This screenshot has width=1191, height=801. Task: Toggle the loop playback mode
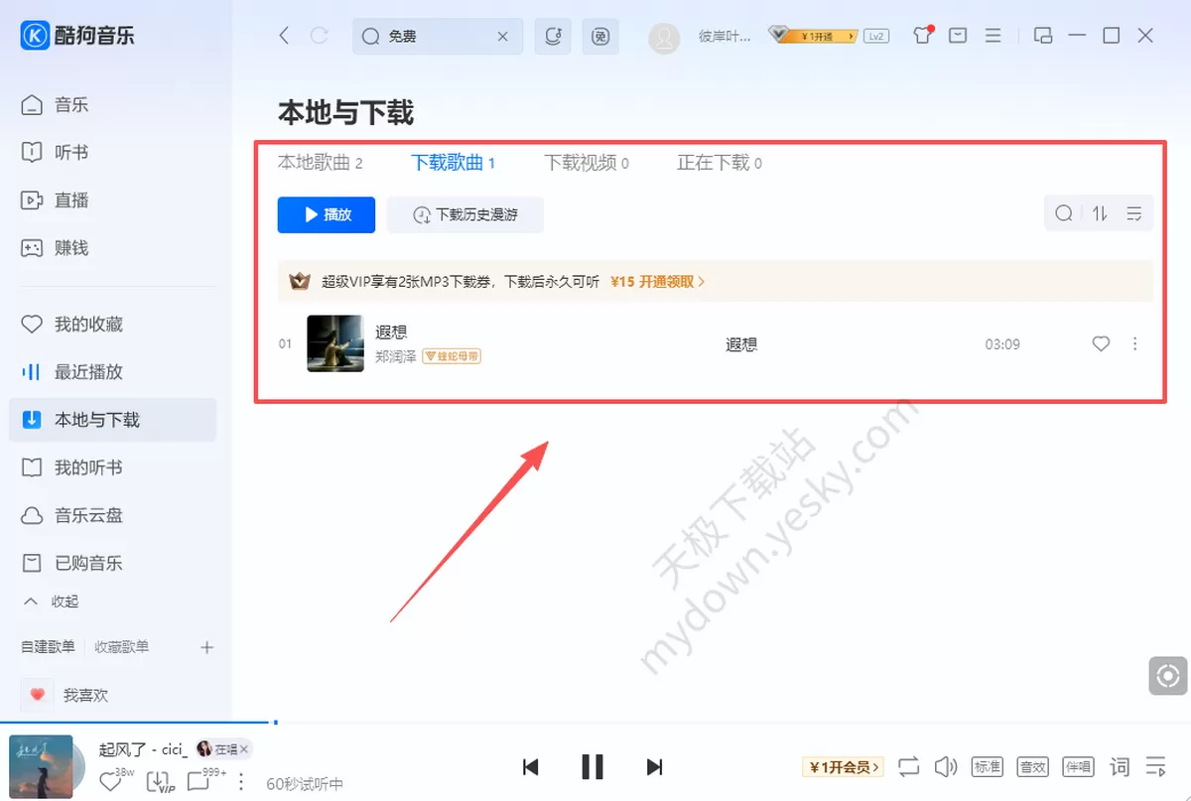point(909,766)
